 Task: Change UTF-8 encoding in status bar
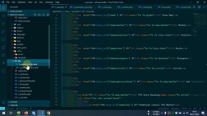coord(184,109)
